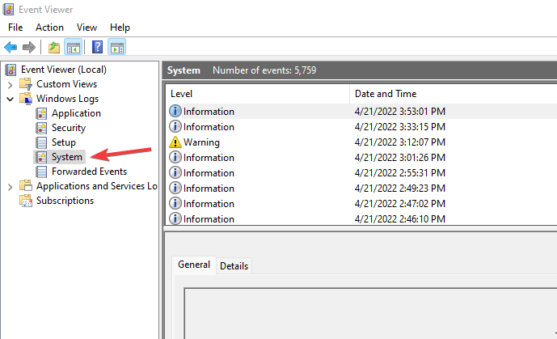Image resolution: width=557 pixels, height=339 pixels.
Task: Expand the Custom Views node
Action: point(10,84)
